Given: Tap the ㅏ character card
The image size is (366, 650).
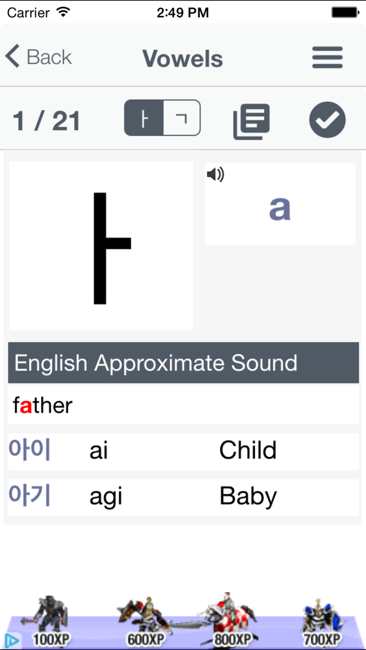Looking at the screenshot, I should 101,246.
